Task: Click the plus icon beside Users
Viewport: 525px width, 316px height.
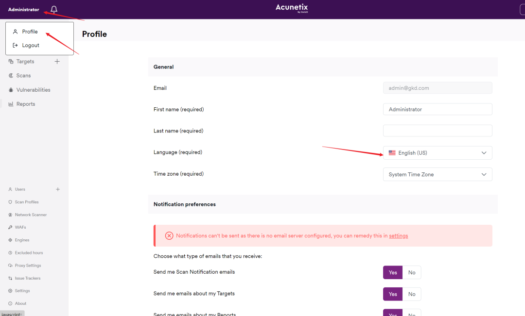Action: [x=58, y=189]
